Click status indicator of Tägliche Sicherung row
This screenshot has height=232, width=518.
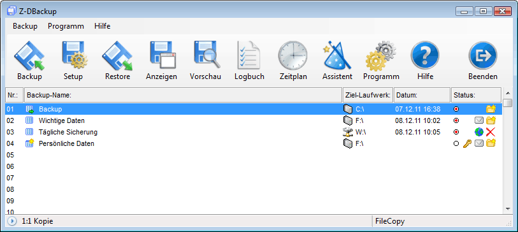(456, 132)
